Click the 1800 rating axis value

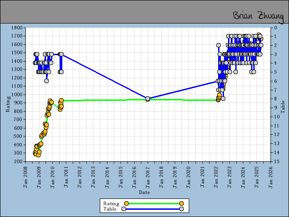[x=17, y=28]
